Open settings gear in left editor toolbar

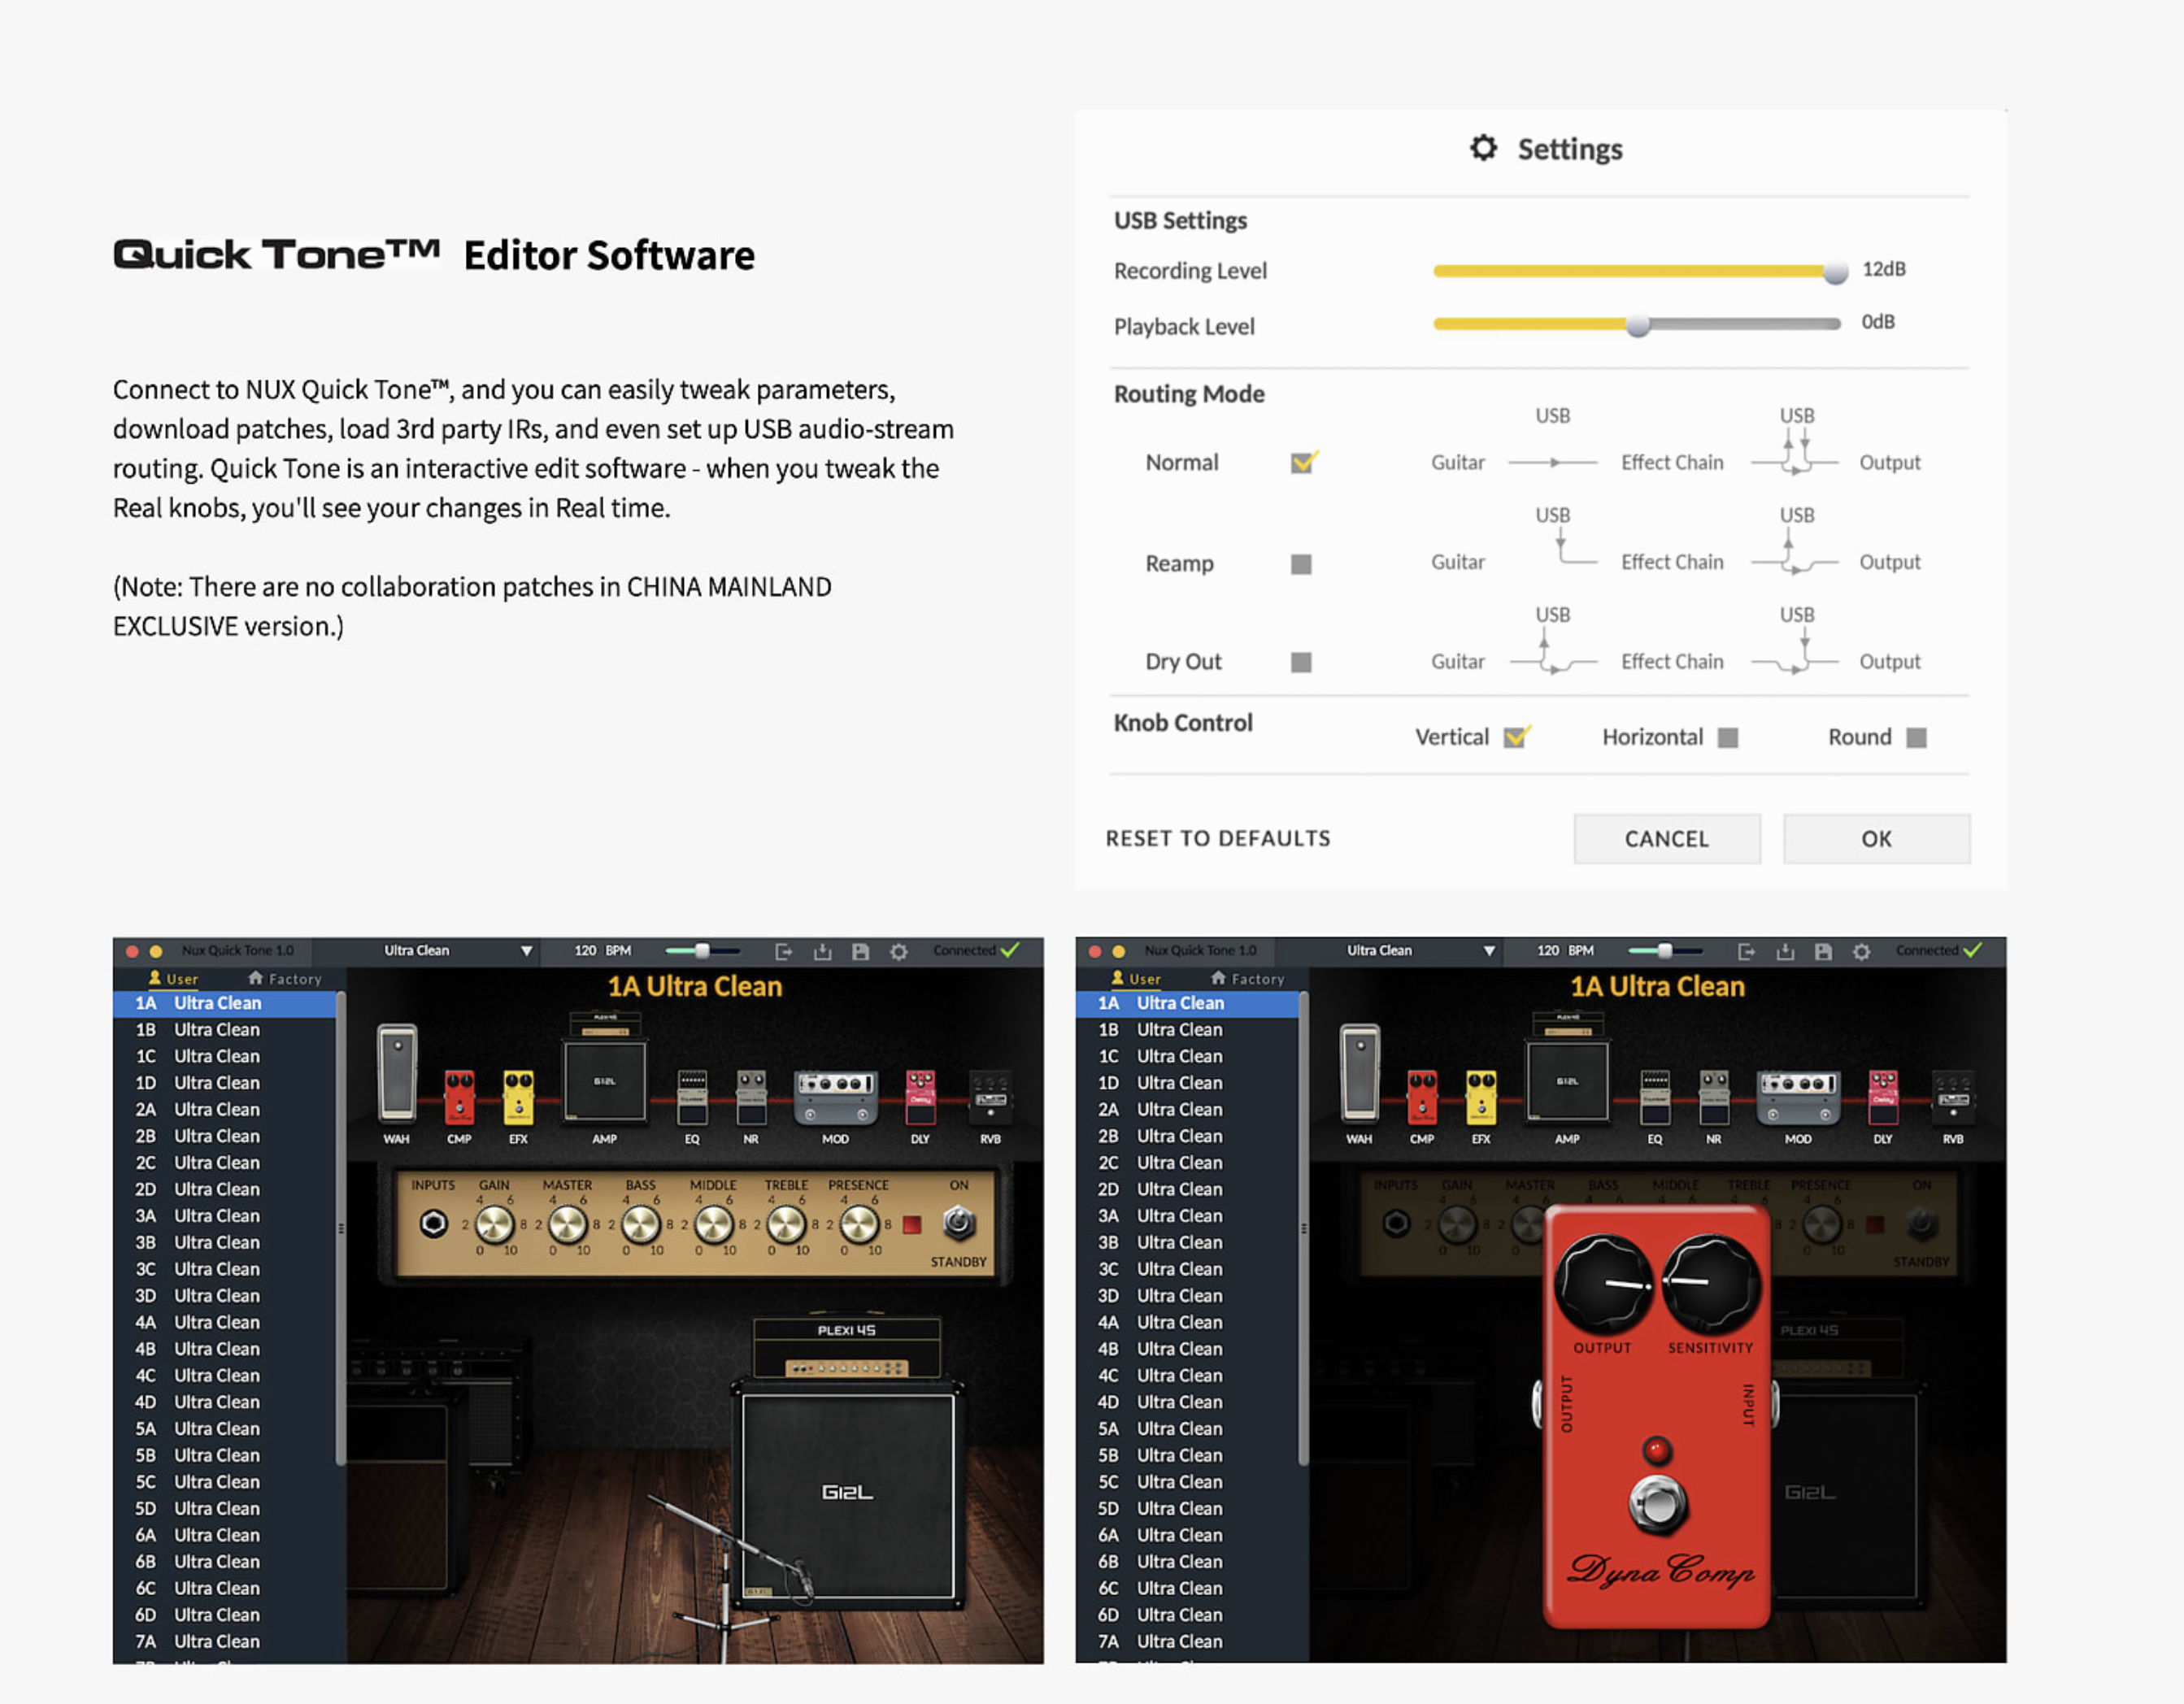[x=898, y=951]
